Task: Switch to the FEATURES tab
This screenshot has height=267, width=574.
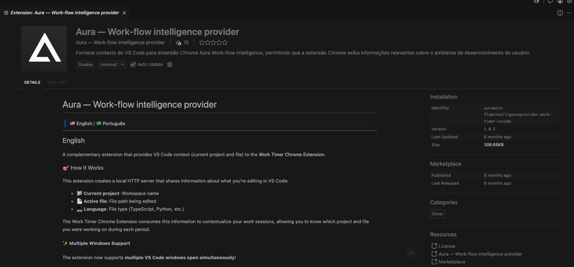Action: click(x=57, y=82)
